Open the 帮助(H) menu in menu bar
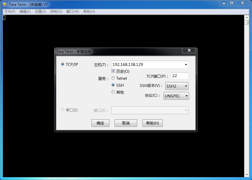The width and height of the screenshot is (252, 180). tap(89, 12)
